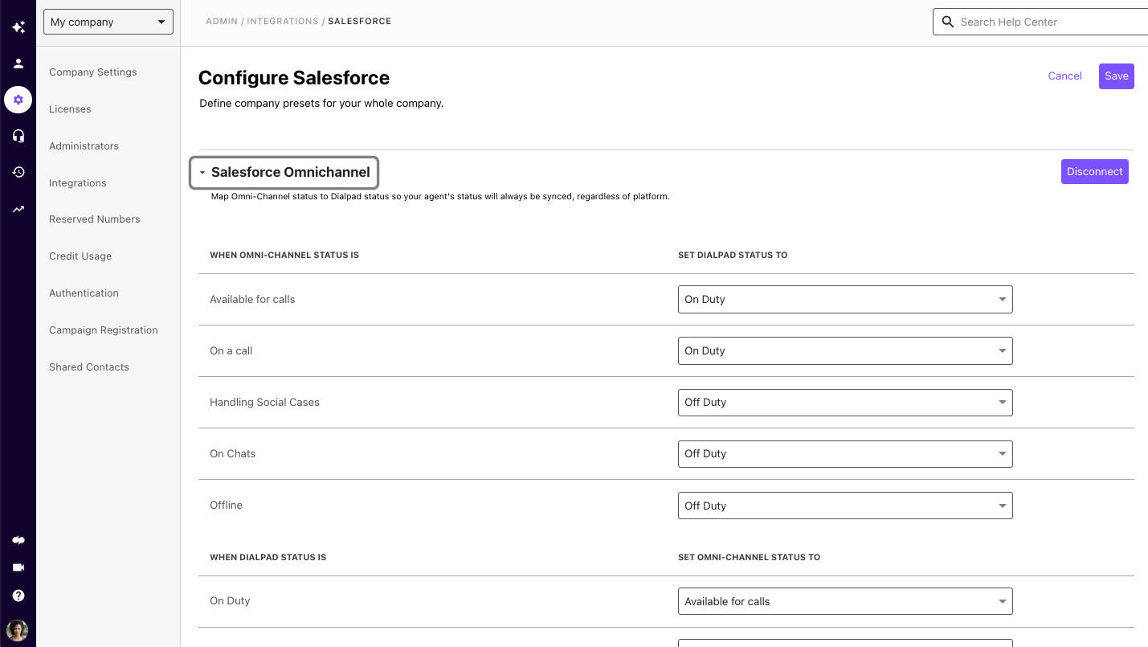The image size is (1148, 647).
Task: Save the Salesforce configuration
Action: [1117, 76]
